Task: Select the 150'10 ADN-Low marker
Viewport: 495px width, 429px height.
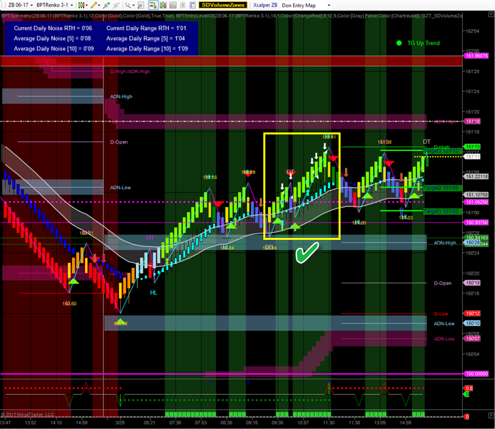Action: 472,324
